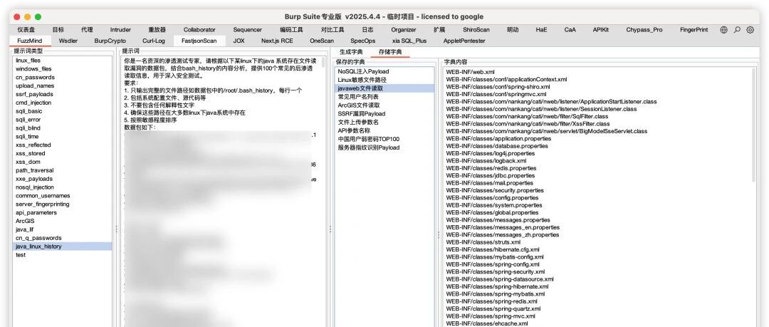Select NoSQL注入Payload saved dictionary
This screenshot has width=769, height=327.
tap(384, 71)
